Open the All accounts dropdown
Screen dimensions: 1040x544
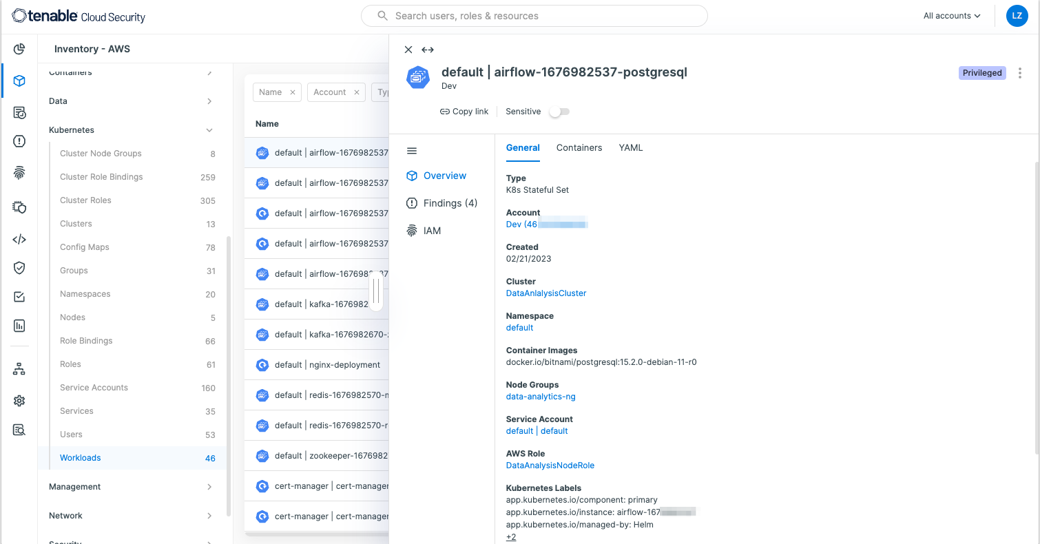click(x=951, y=15)
